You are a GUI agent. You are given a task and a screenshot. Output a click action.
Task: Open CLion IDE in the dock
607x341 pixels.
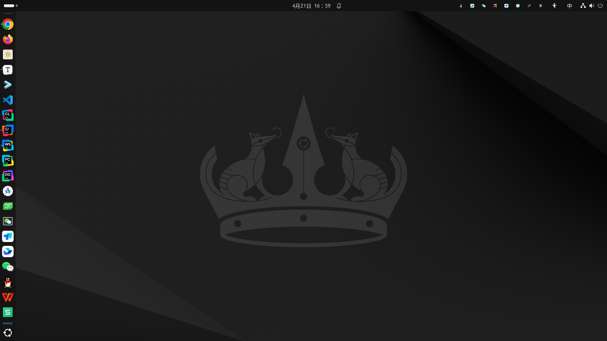click(8, 115)
